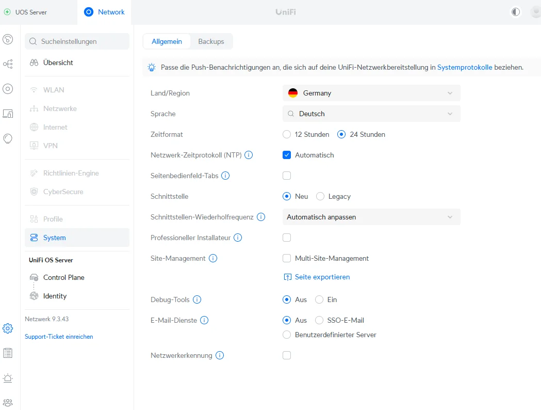The width and height of the screenshot is (541, 410).
Task: Show NTP info tooltip icon
Action: pos(249,155)
